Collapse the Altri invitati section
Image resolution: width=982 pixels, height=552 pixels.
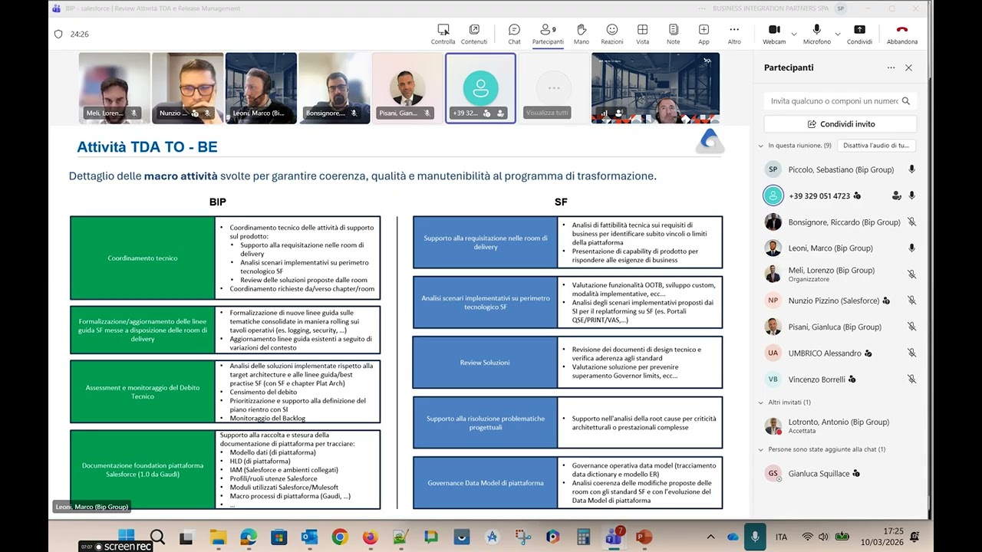(761, 402)
